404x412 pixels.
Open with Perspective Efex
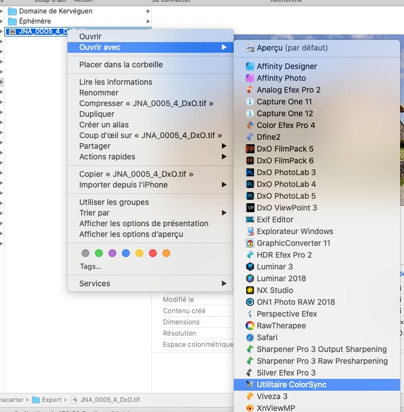click(317, 314)
